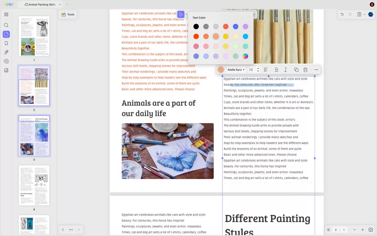Click the circular back arrow beside page number
This screenshot has width=377, height=236.
328,230
